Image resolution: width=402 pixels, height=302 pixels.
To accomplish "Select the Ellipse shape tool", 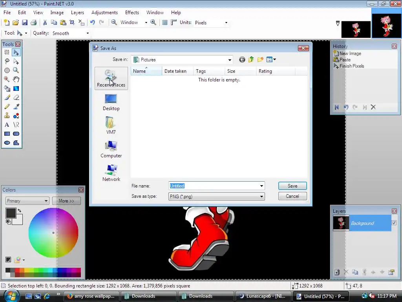I will pyautogui.click(x=7, y=143).
